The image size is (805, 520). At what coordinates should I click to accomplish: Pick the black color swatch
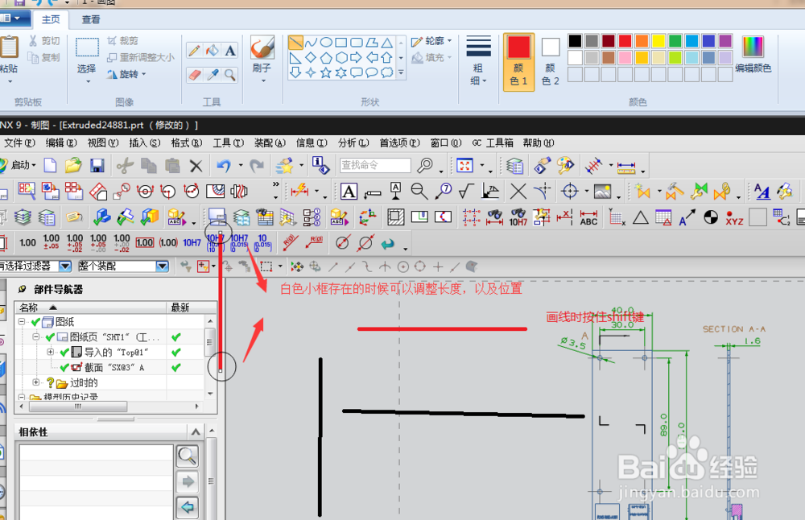coord(575,40)
